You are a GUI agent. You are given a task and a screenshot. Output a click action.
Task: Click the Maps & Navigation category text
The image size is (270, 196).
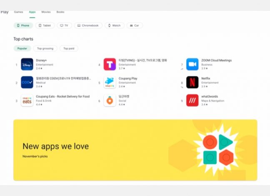212,101
